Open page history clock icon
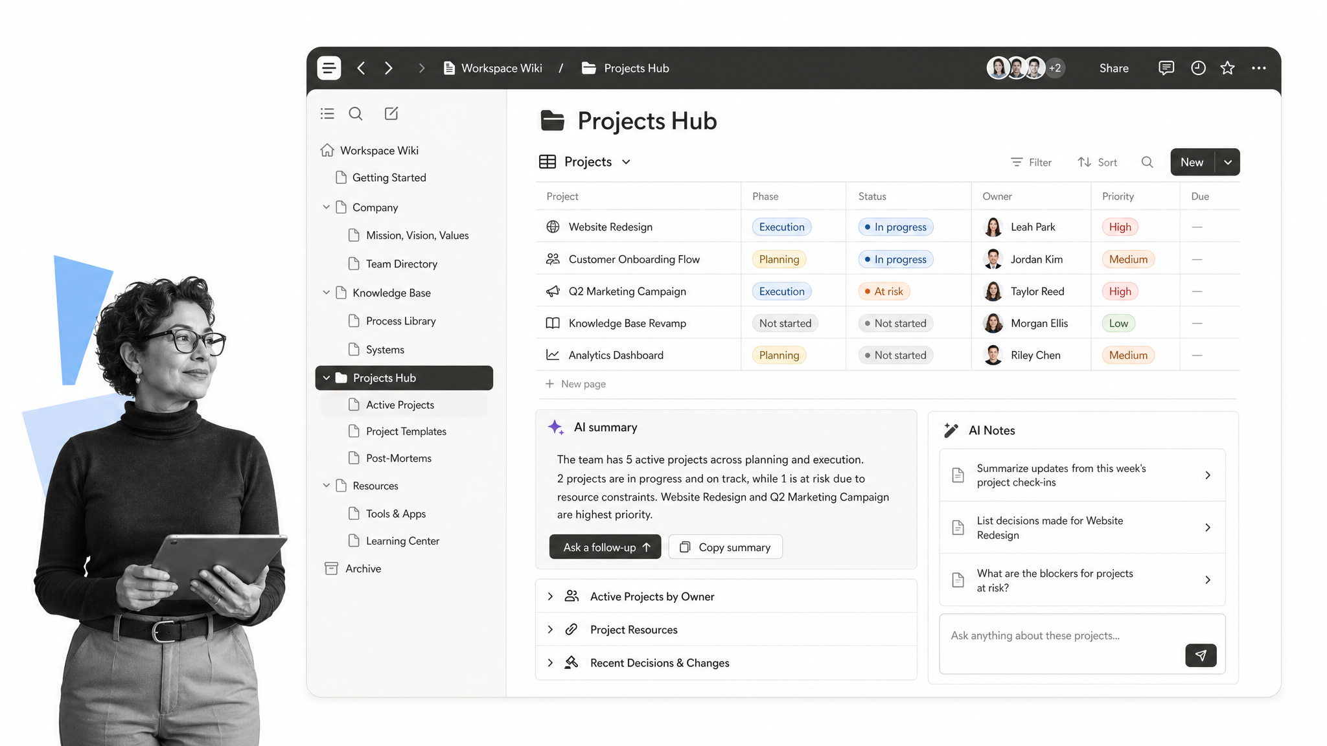The image size is (1327, 746). (1198, 68)
